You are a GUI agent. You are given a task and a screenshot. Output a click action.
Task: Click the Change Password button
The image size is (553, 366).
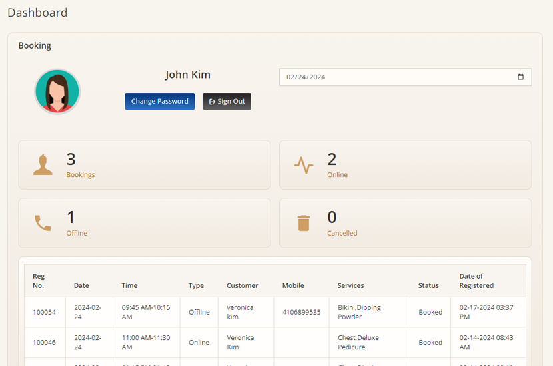pos(159,102)
